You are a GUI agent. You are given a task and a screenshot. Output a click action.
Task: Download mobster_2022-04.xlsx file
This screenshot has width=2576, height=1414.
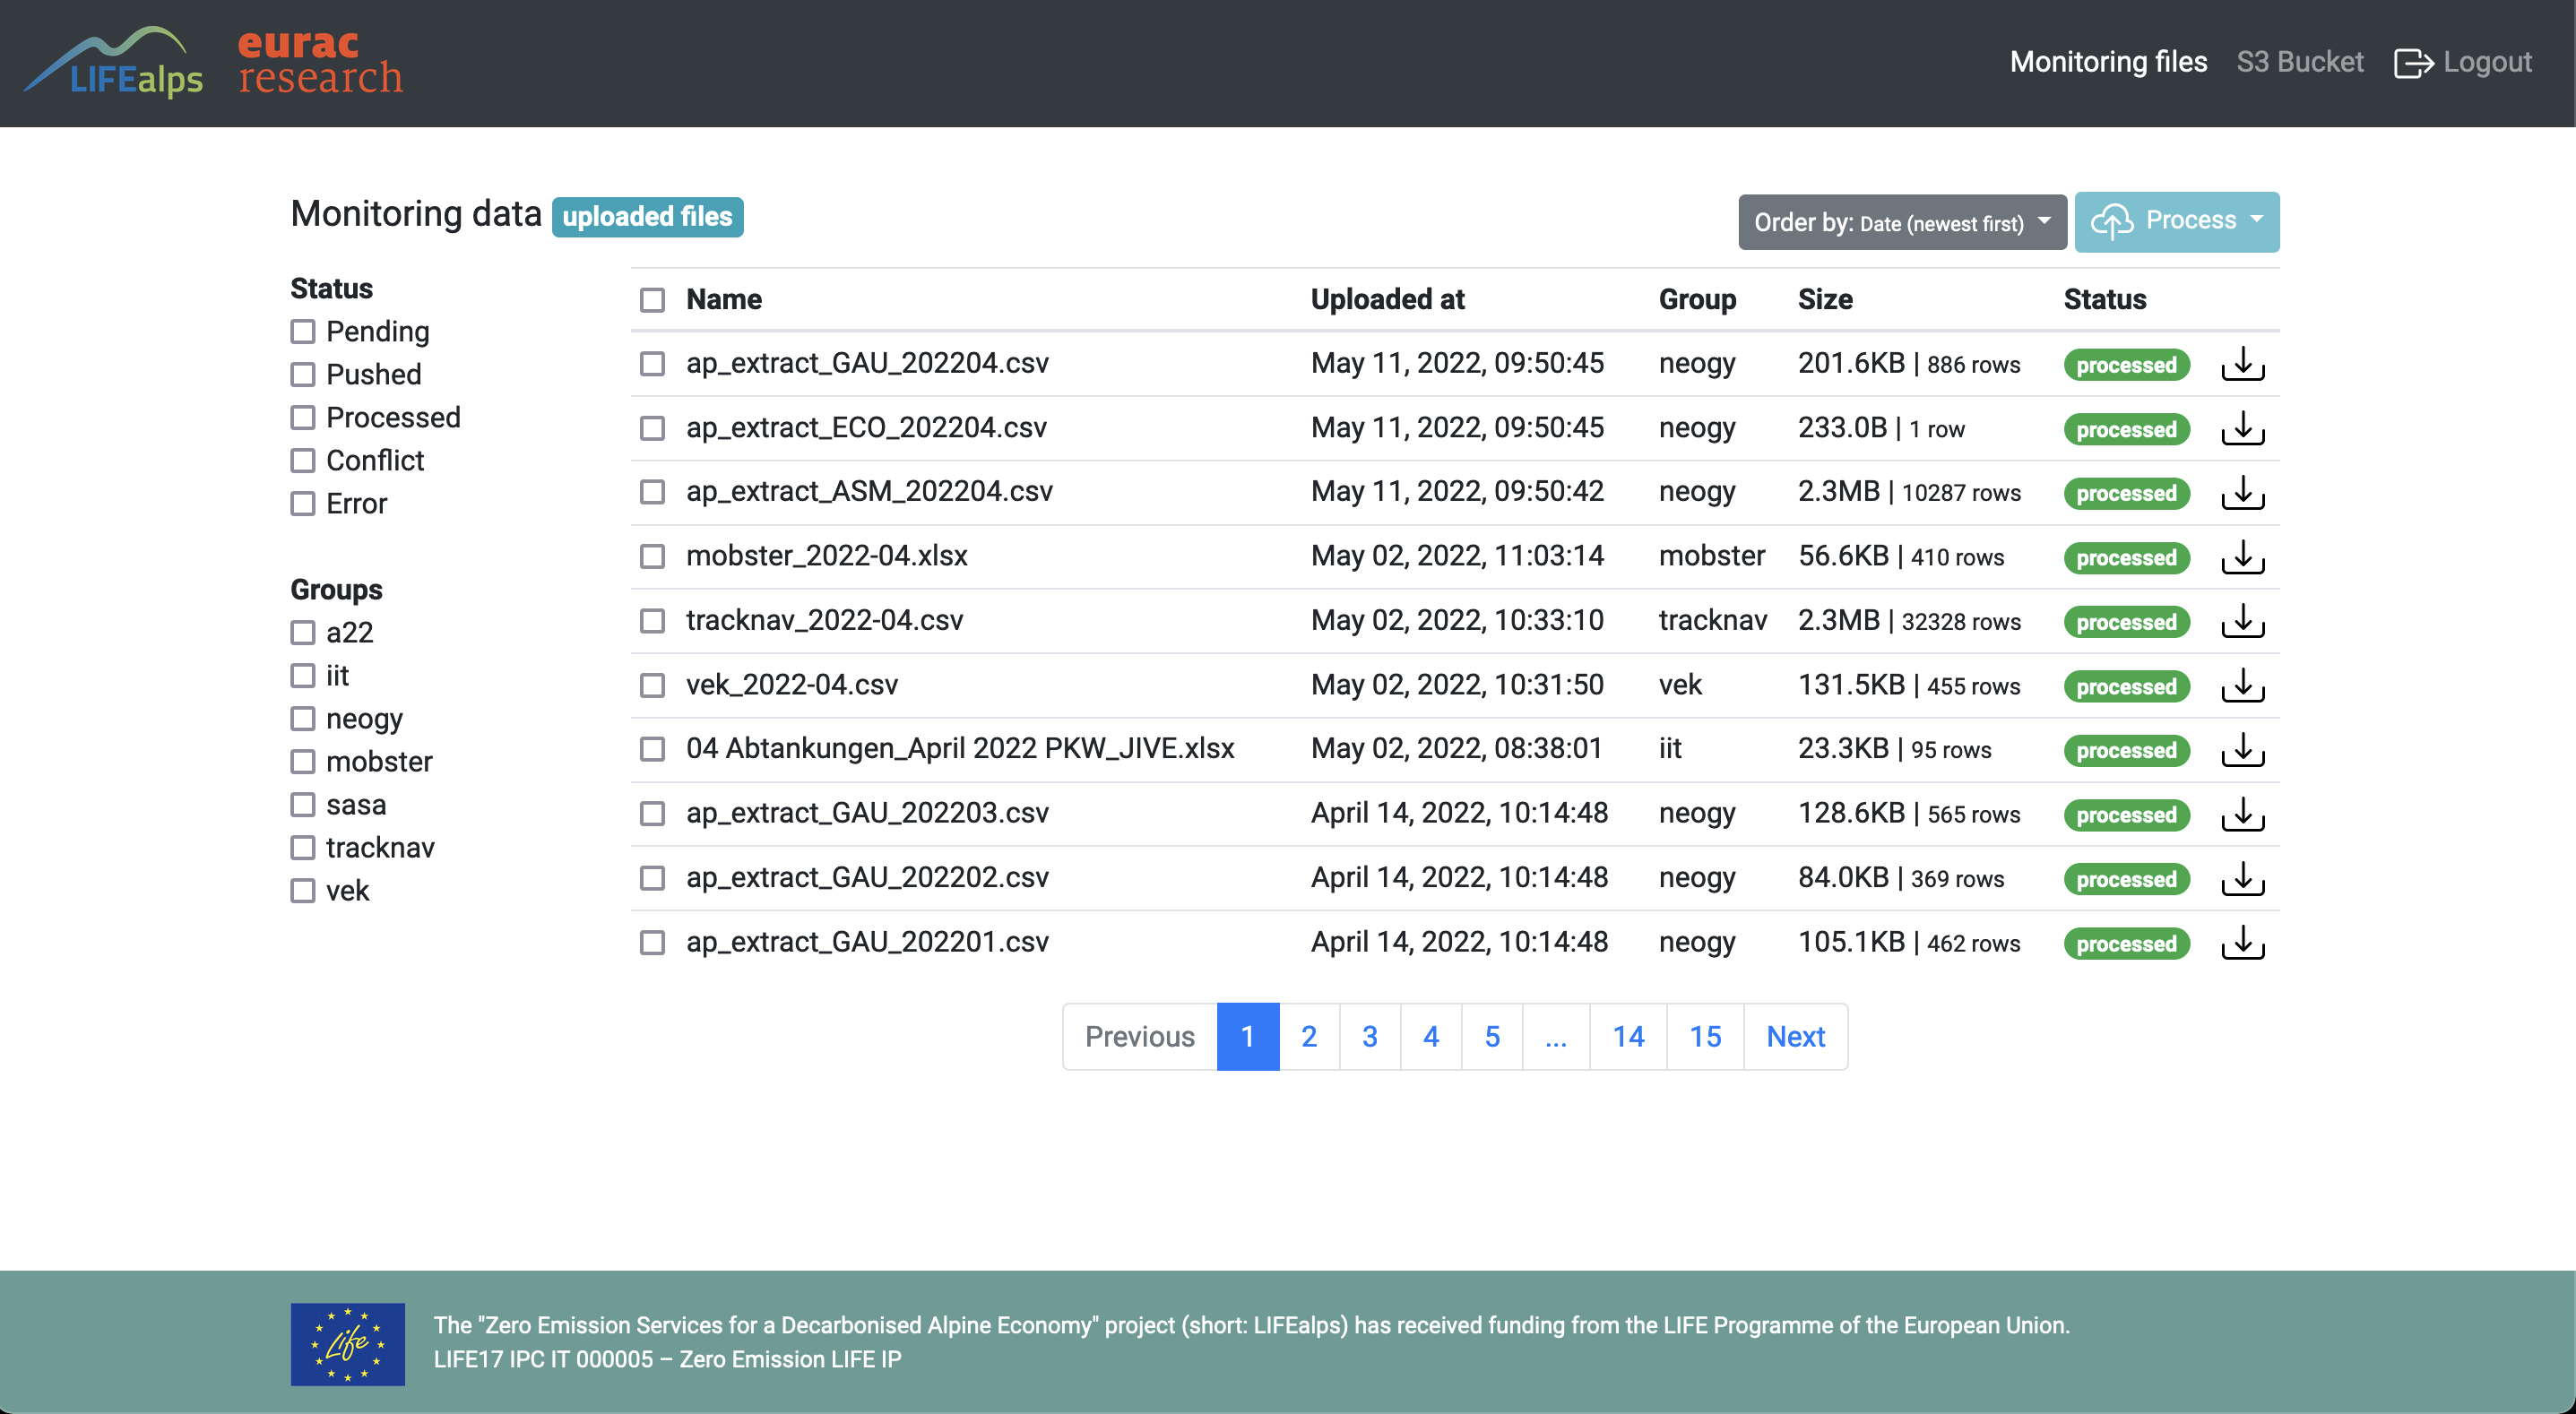[x=2242, y=557]
